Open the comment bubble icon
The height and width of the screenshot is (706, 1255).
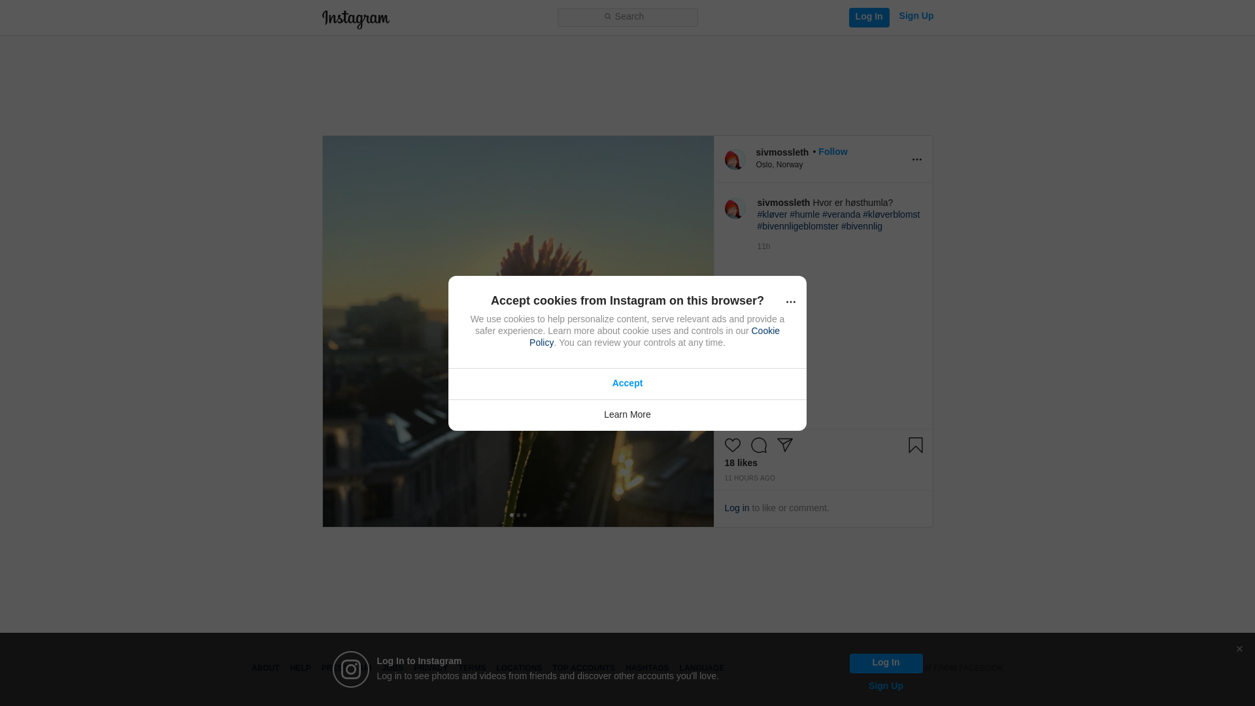point(758,445)
